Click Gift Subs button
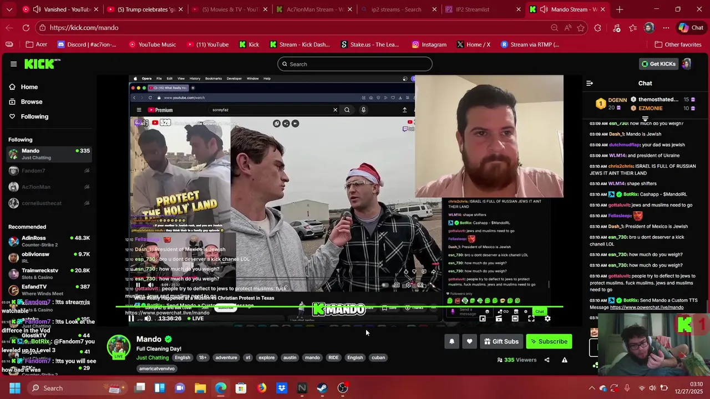This screenshot has height=399, width=710. point(501,341)
